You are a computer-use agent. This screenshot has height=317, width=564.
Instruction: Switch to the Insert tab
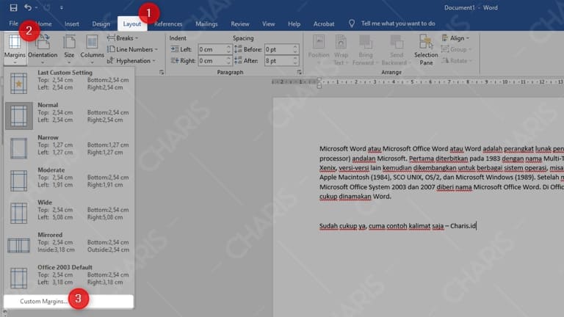[x=71, y=23]
